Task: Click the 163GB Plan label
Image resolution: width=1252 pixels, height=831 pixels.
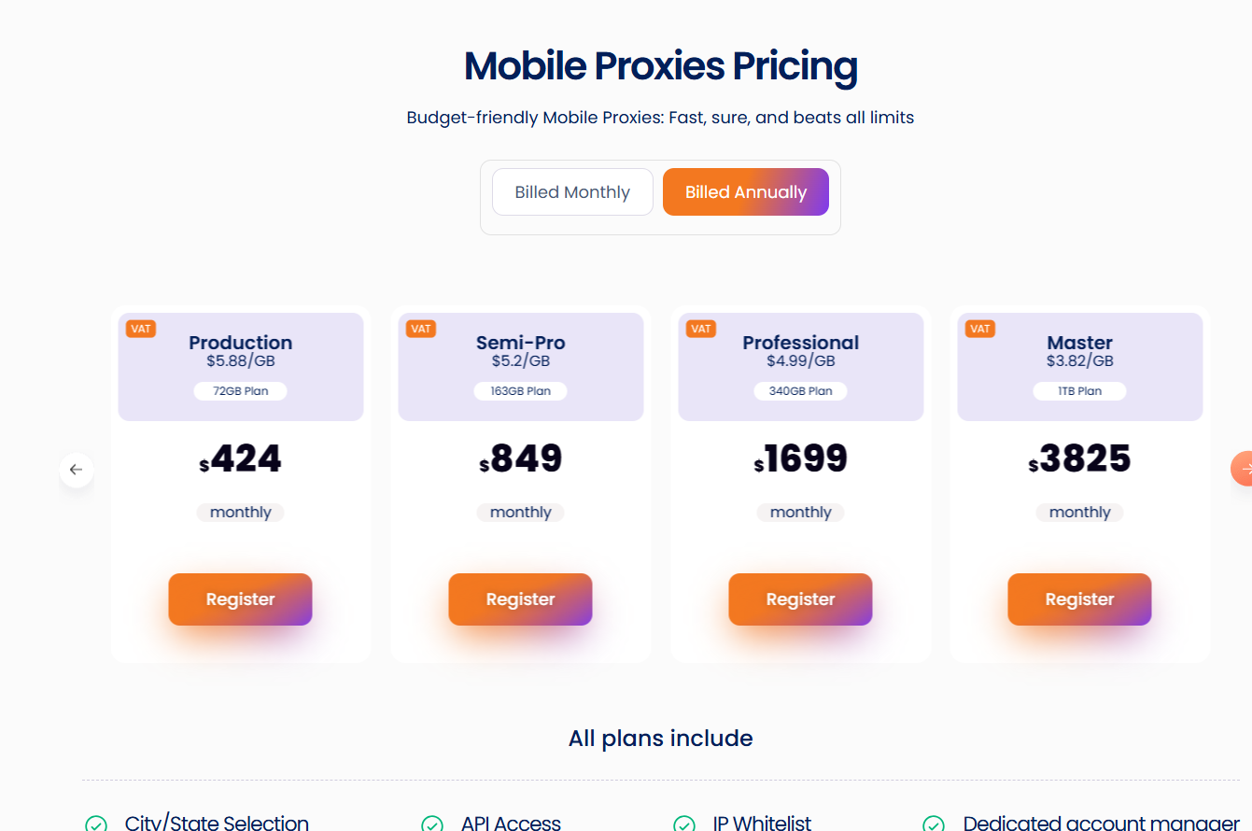Action: [520, 391]
